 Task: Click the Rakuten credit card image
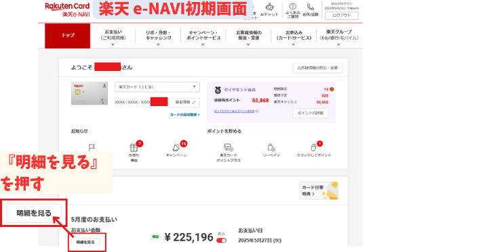coord(89,93)
